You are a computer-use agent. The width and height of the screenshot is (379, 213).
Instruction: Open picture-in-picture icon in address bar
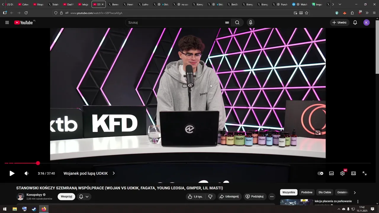(x=295, y=13)
